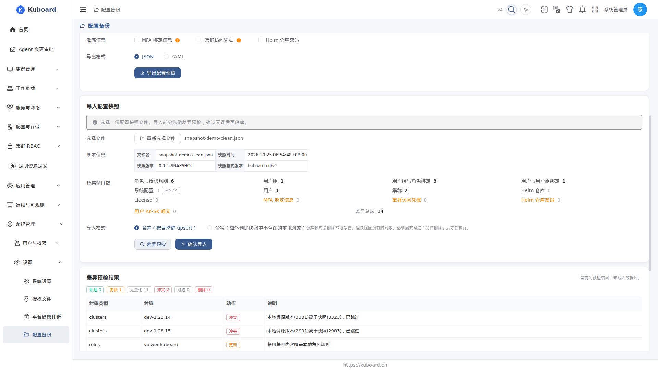This screenshot has width=658, height=370.
Task: Click 导出配置快照 button
Action: coord(158,73)
